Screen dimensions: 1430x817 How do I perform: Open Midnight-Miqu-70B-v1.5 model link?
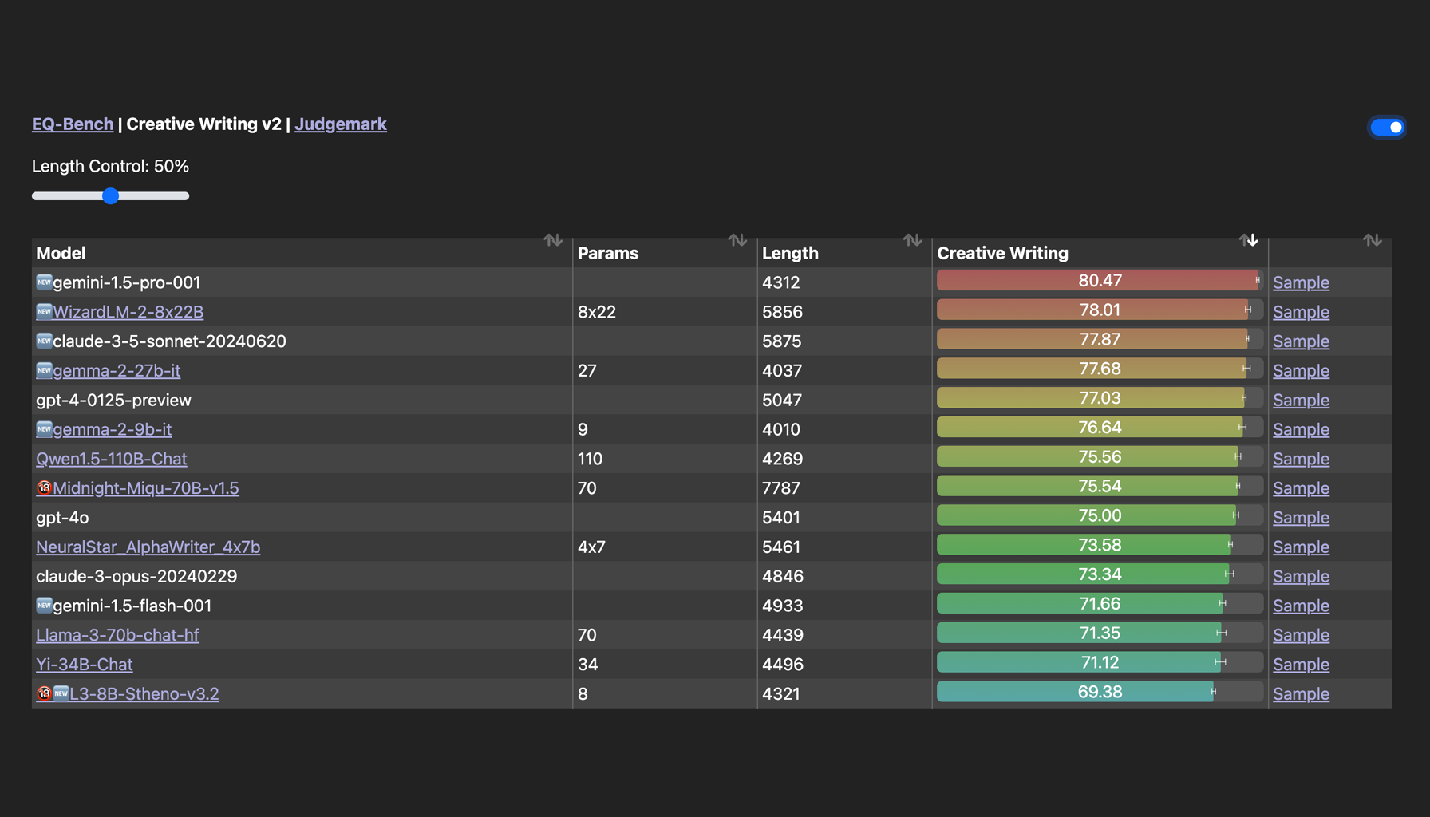(146, 488)
